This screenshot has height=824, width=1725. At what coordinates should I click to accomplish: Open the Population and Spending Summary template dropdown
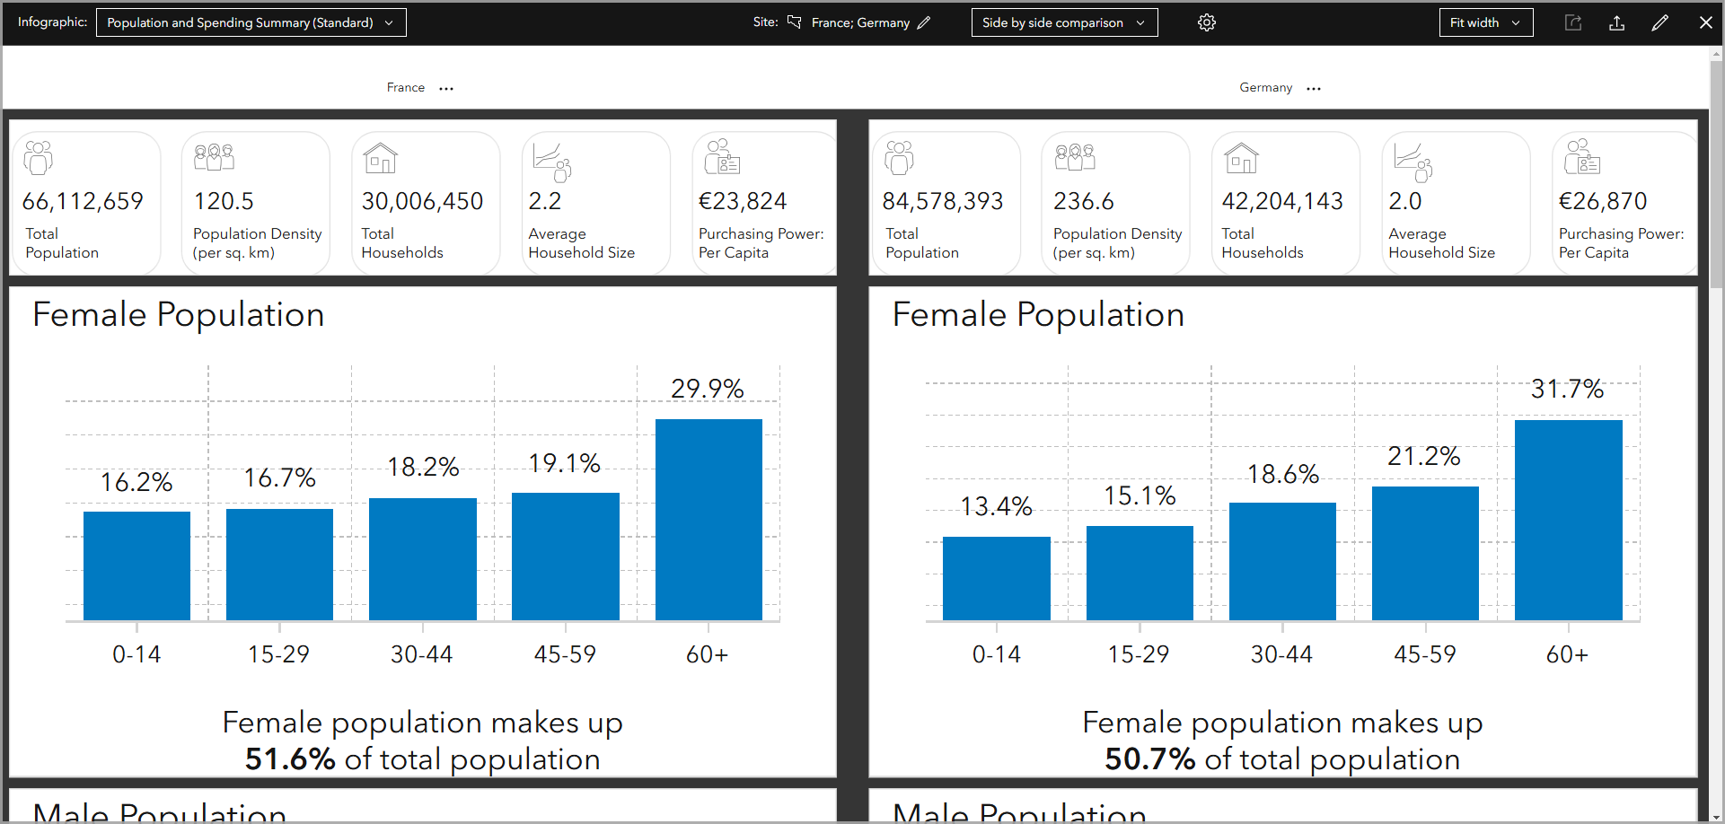click(251, 22)
